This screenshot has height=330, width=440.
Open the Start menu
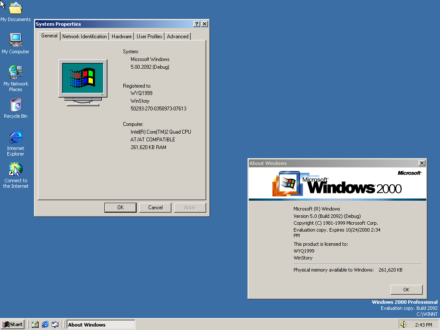click(12, 324)
